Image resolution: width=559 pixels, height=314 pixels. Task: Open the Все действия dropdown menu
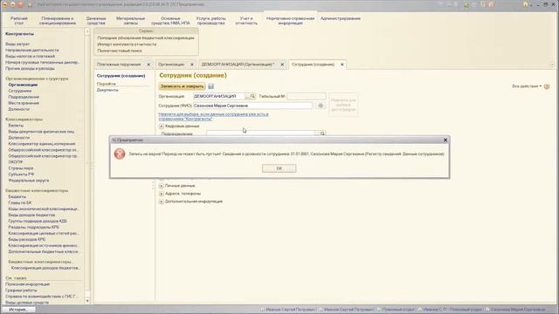[527, 86]
